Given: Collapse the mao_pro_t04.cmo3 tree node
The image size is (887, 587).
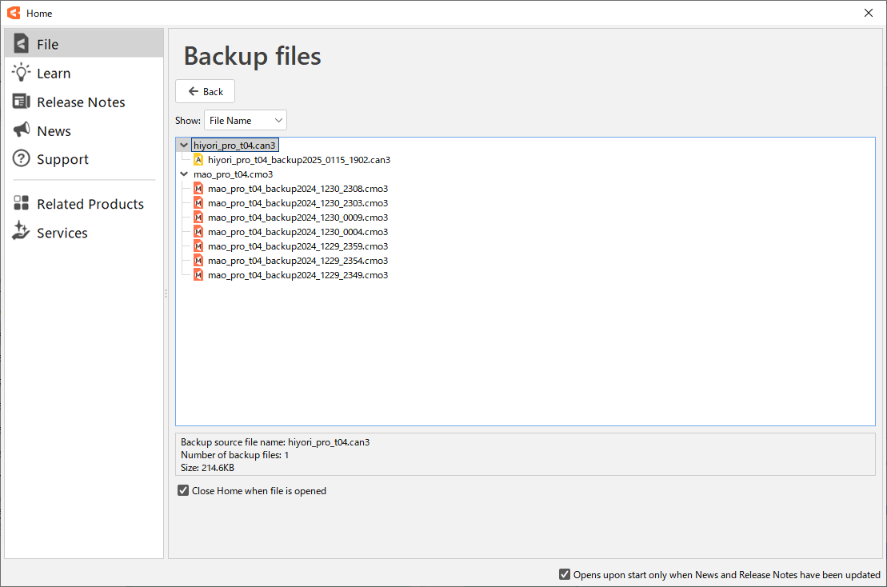Looking at the screenshot, I should (x=184, y=174).
